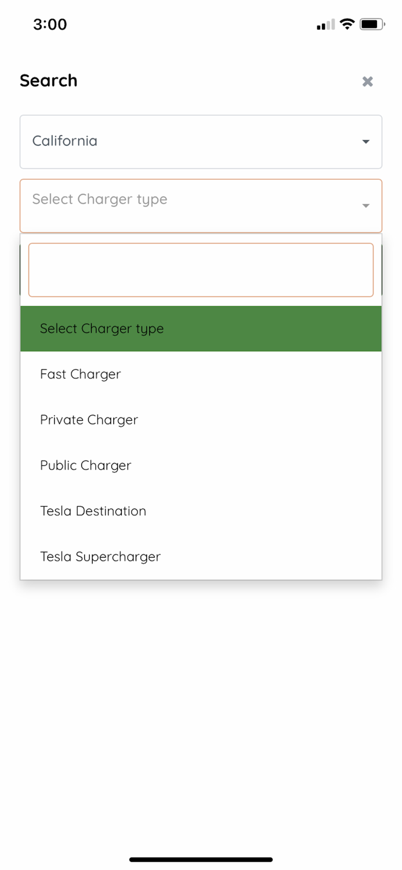The width and height of the screenshot is (402, 870).
Task: Click the battery indicator
Action: pyautogui.click(x=372, y=24)
